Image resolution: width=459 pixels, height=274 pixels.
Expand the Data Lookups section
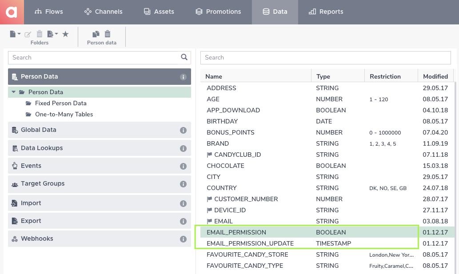click(x=100, y=148)
